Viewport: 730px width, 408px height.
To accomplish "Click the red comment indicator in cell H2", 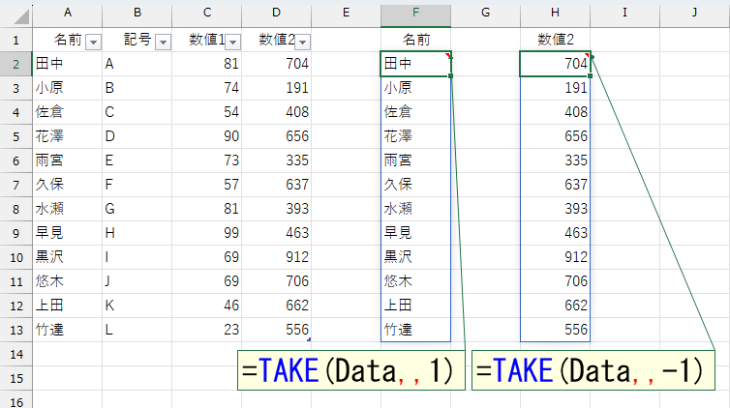I will pos(588,55).
